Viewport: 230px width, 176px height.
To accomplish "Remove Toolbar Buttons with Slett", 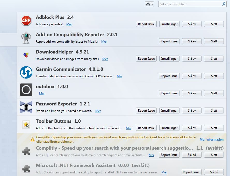I will pyautogui.click(x=214, y=128).
